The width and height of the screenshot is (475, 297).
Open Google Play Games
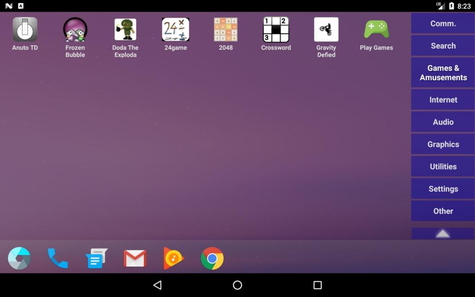coord(376,30)
